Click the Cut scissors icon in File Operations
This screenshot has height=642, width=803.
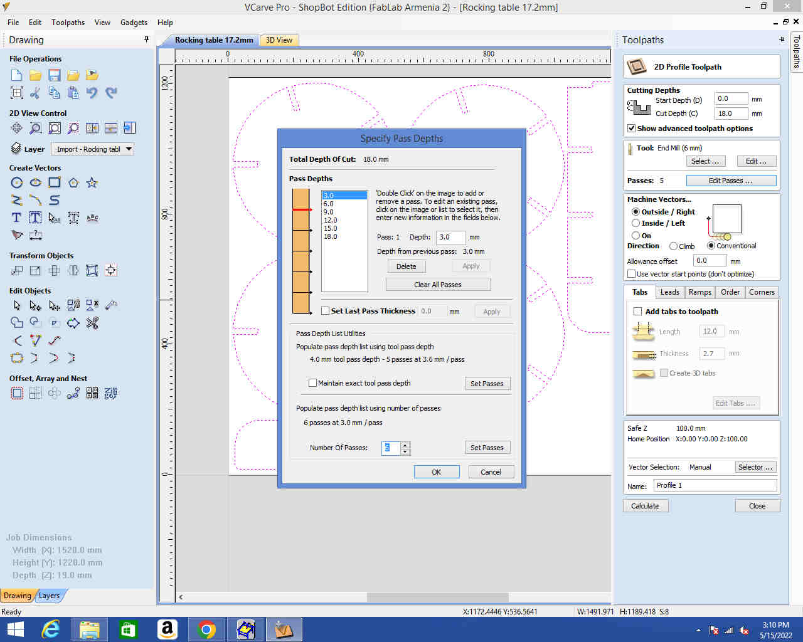36,93
